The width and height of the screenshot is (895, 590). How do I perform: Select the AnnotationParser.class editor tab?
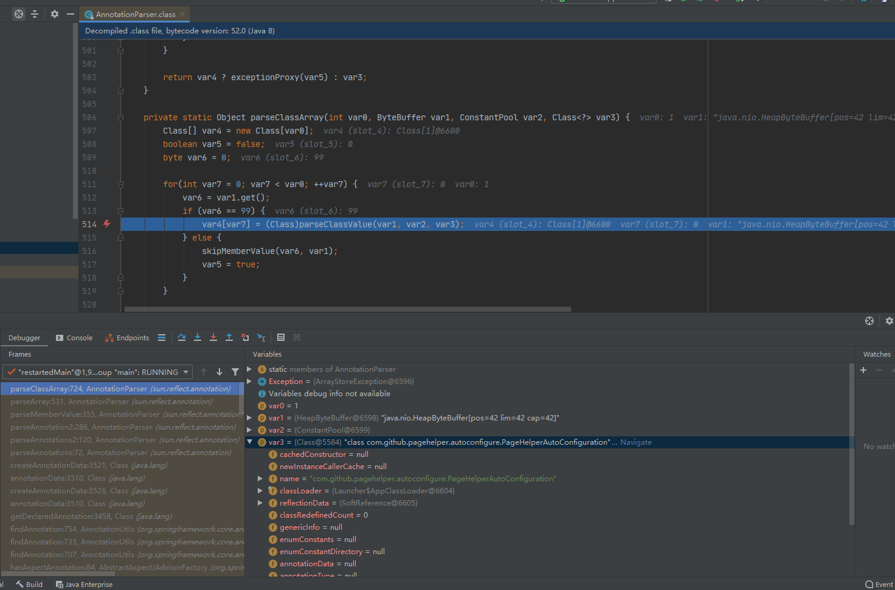coord(134,14)
